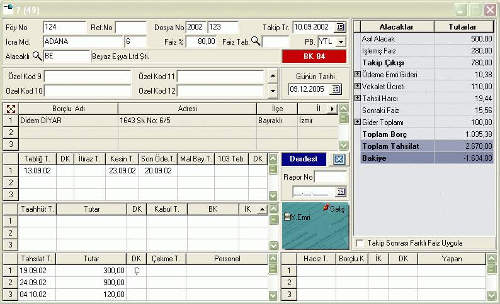Screen dimensions: 500x304
Task: Click the Rapor No input field
Action: (331, 177)
